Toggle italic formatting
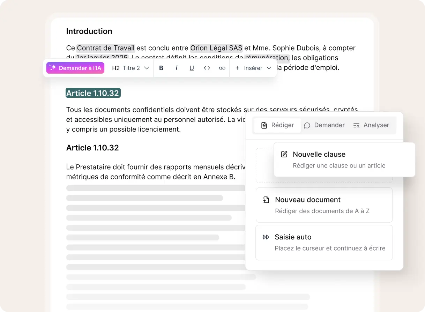Screen dimensions: 425x312 [x=177, y=68]
